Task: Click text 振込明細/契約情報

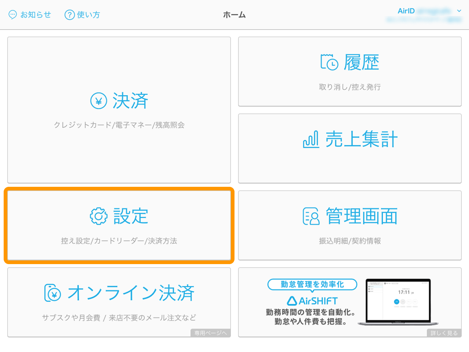Action: pos(350,241)
